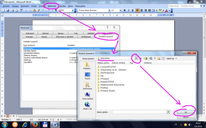Click the line spacing icon

[x=153, y=10]
